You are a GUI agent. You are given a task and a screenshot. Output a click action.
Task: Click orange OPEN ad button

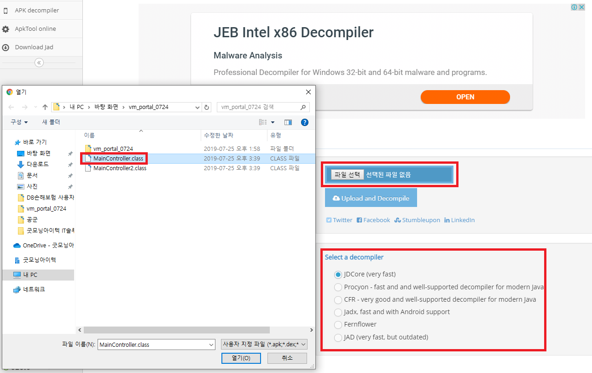tap(465, 97)
